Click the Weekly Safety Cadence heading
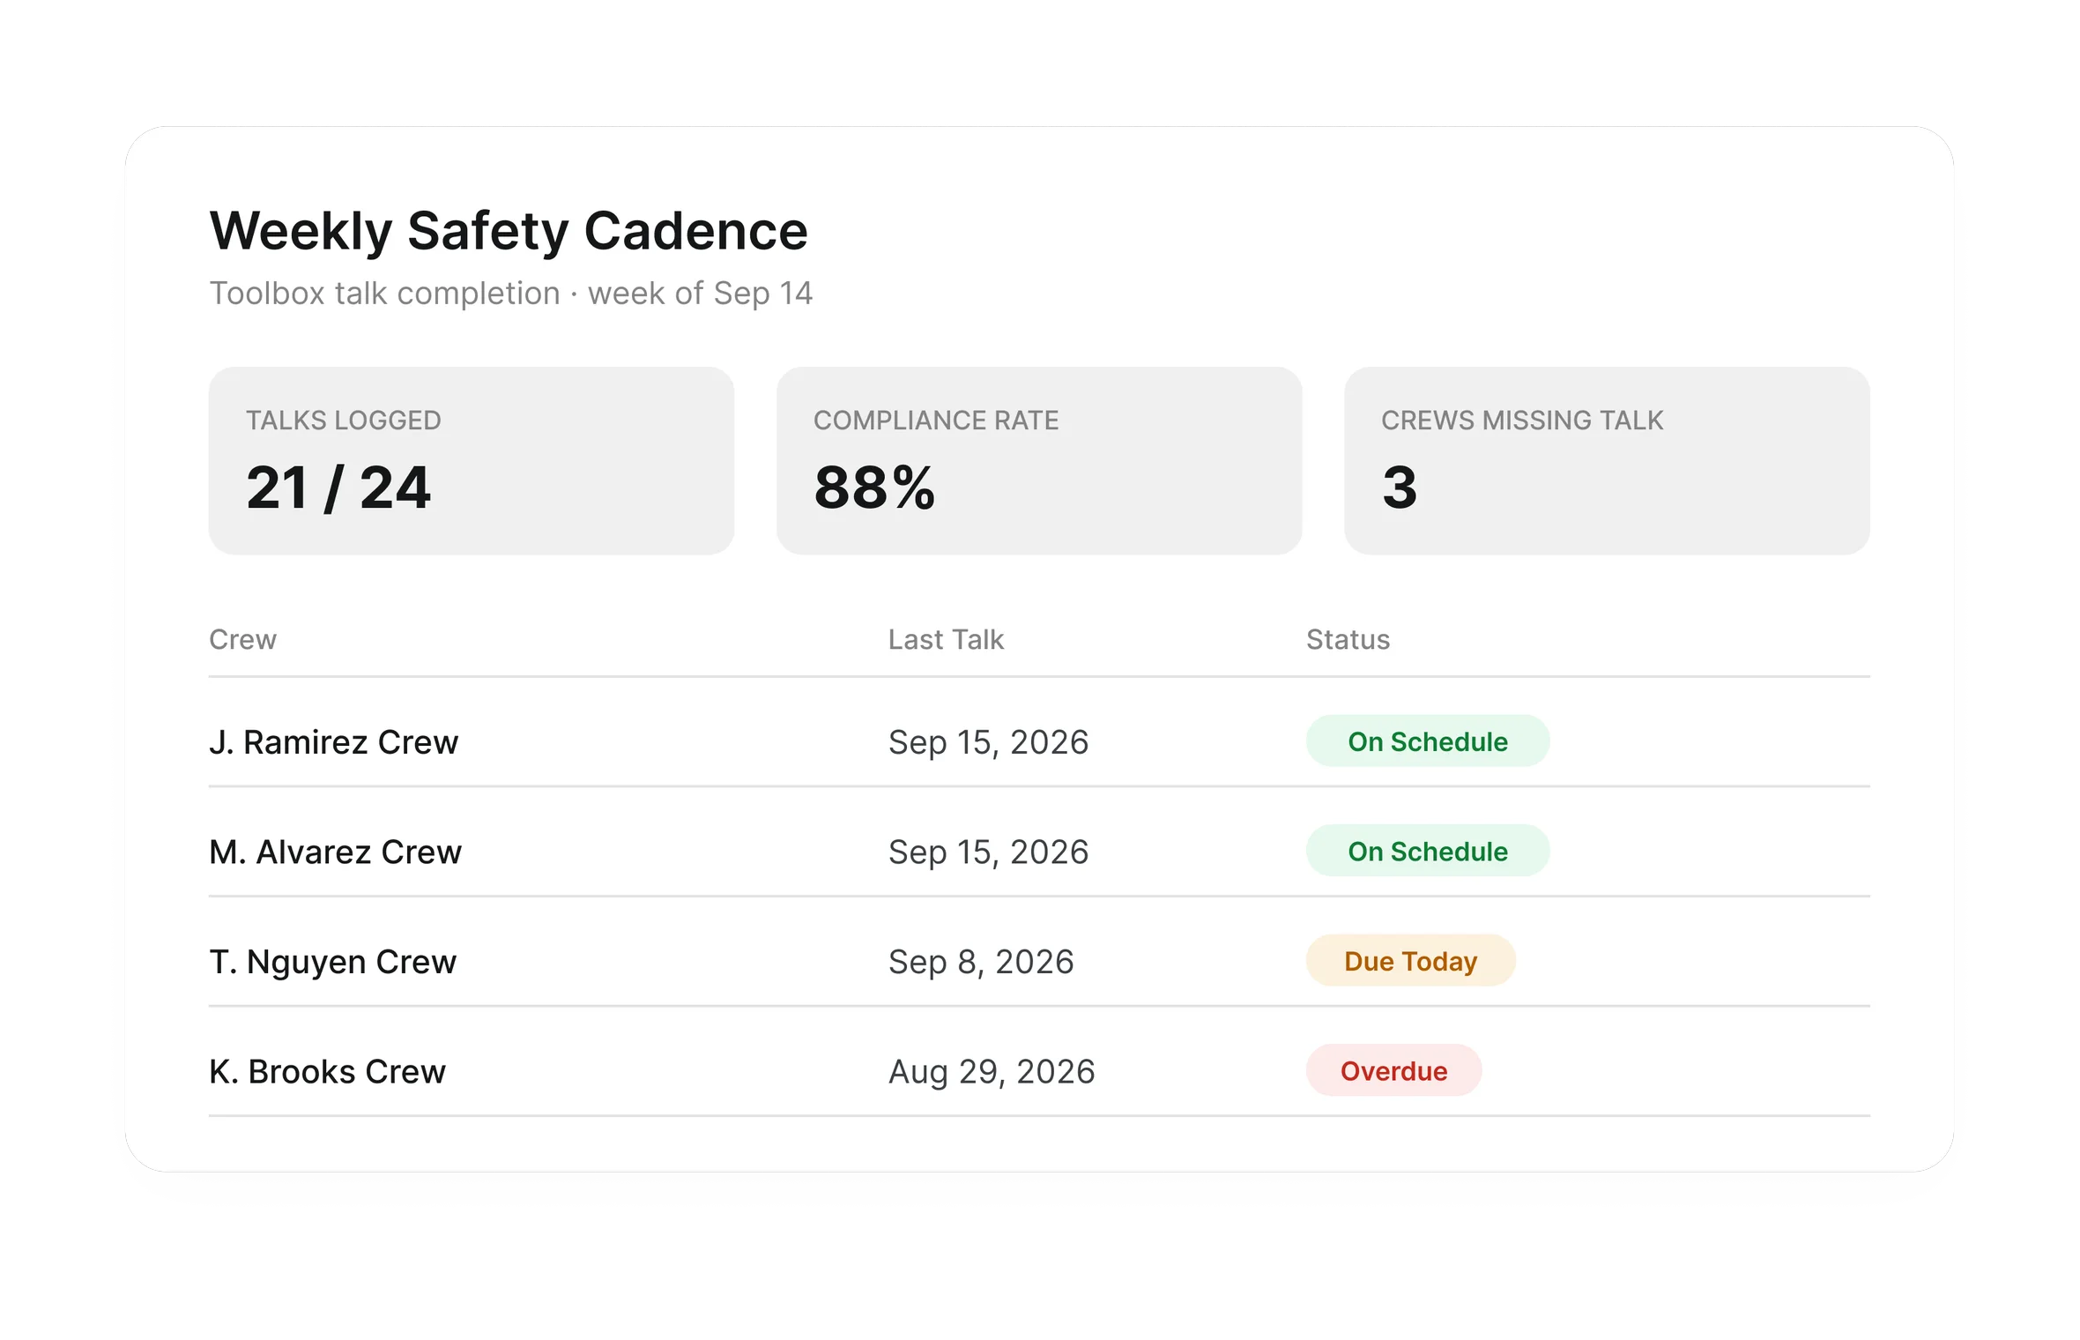The width and height of the screenshot is (2080, 1340). 509,231
